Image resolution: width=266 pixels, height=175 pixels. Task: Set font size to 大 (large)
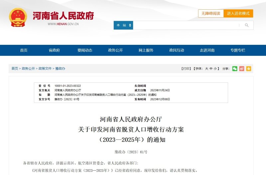pyautogui.click(x=206, y=69)
